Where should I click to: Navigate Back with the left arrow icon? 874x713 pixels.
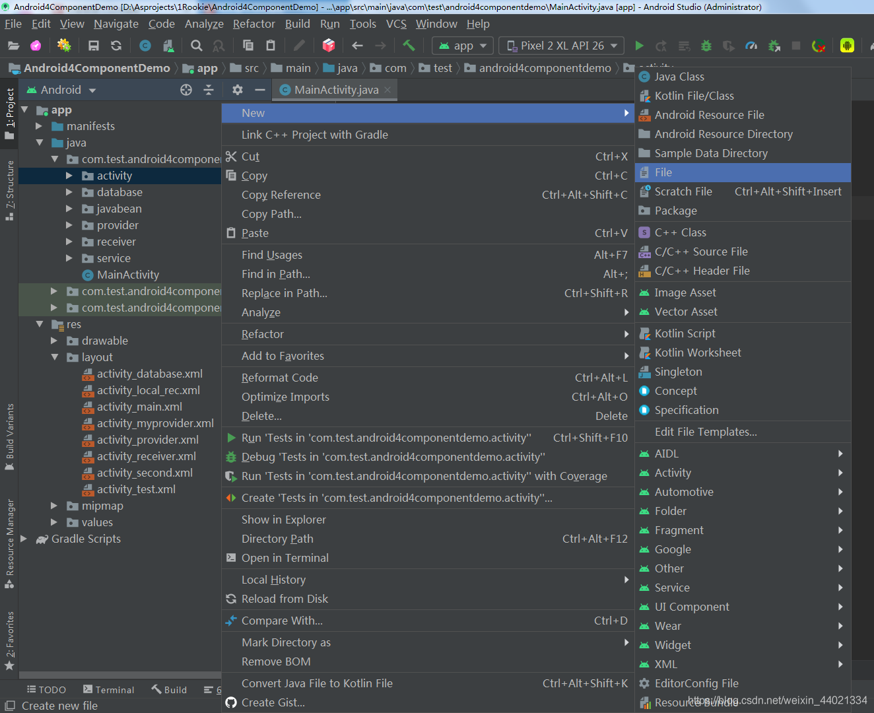click(358, 46)
